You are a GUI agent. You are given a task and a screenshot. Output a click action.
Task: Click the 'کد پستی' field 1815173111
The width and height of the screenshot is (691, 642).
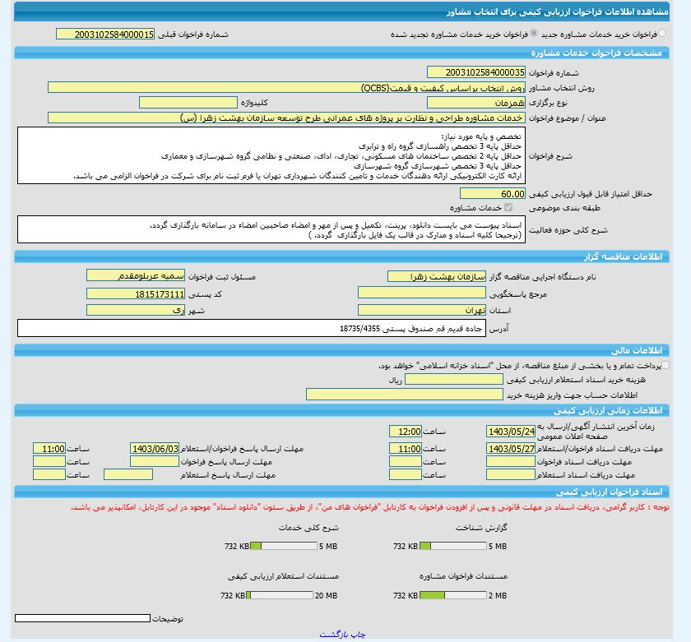(x=136, y=293)
